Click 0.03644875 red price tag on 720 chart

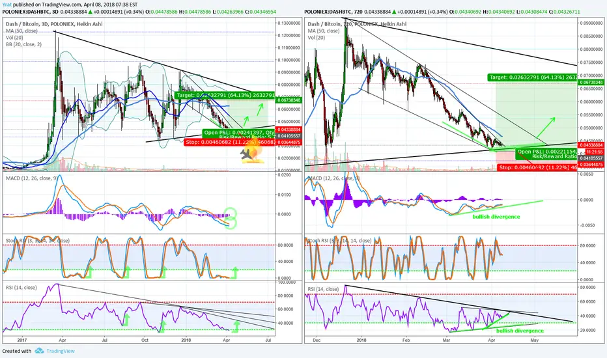(591, 165)
